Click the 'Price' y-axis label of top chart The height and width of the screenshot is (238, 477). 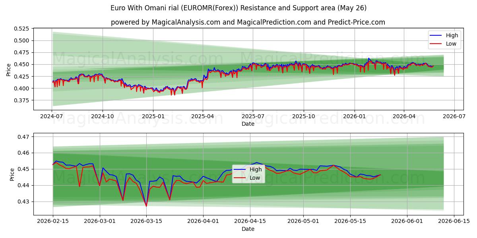[9, 69]
